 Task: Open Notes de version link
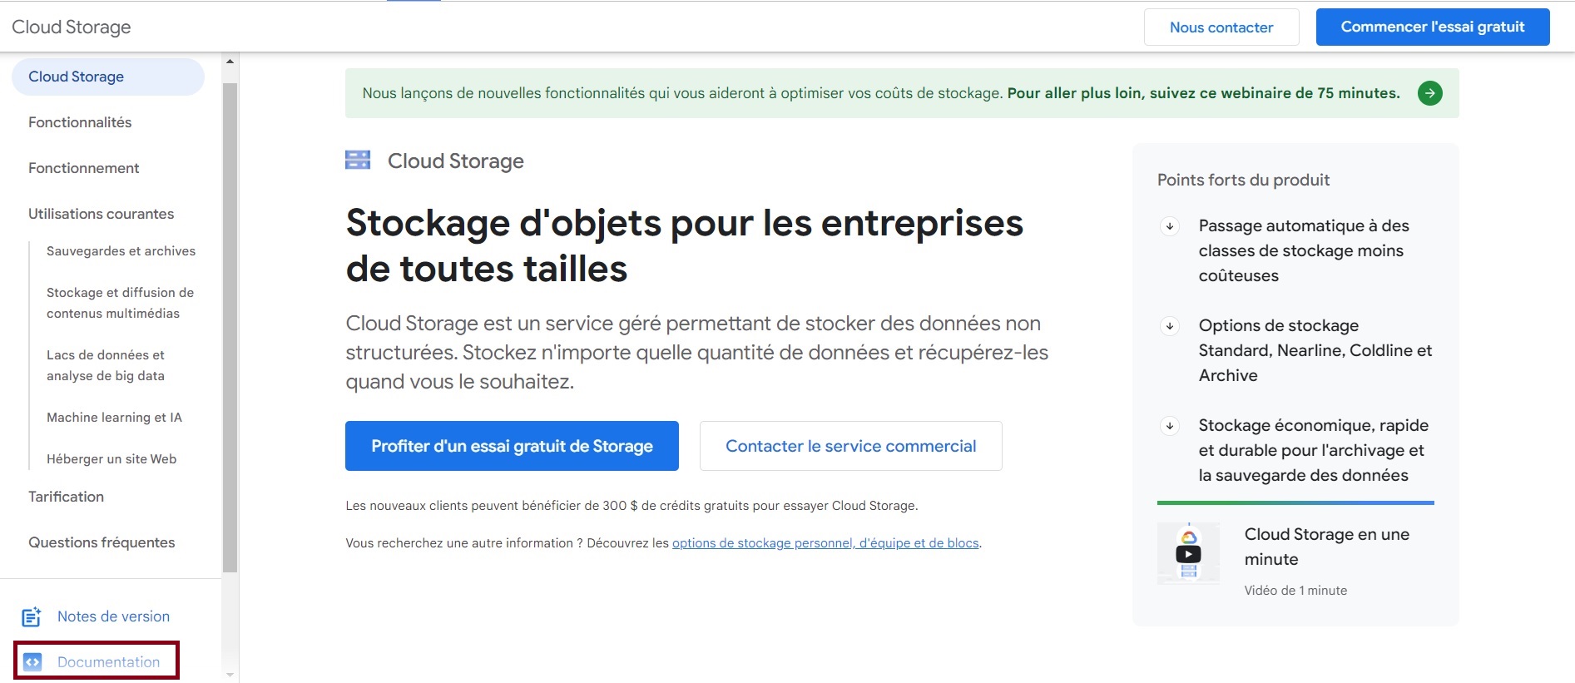pyautogui.click(x=113, y=616)
